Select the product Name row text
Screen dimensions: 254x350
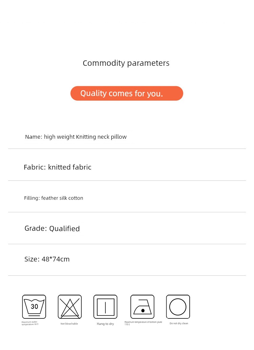tap(76, 137)
